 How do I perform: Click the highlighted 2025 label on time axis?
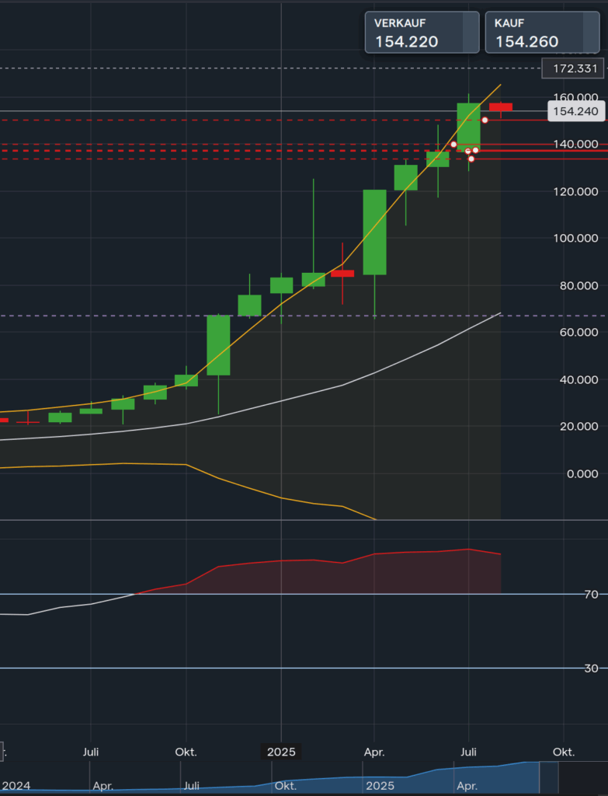[281, 752]
